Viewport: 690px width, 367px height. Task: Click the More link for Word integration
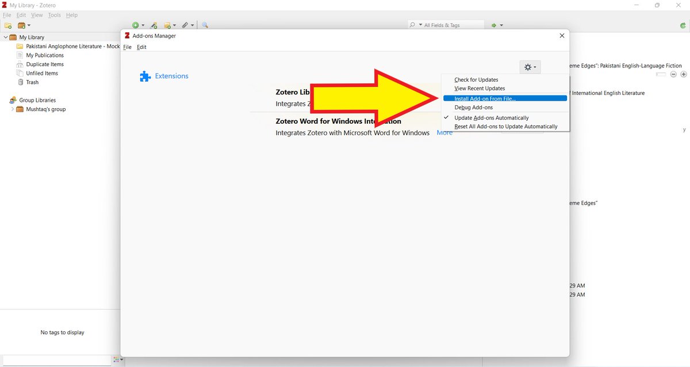coord(444,132)
